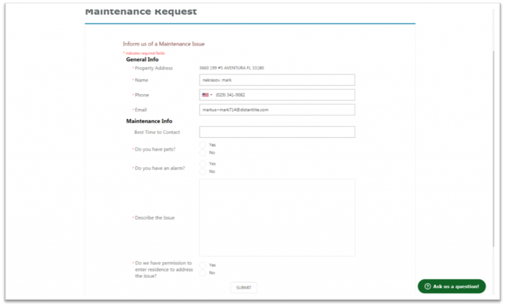Select No for 'Do you have an alarm?'

coord(203,171)
